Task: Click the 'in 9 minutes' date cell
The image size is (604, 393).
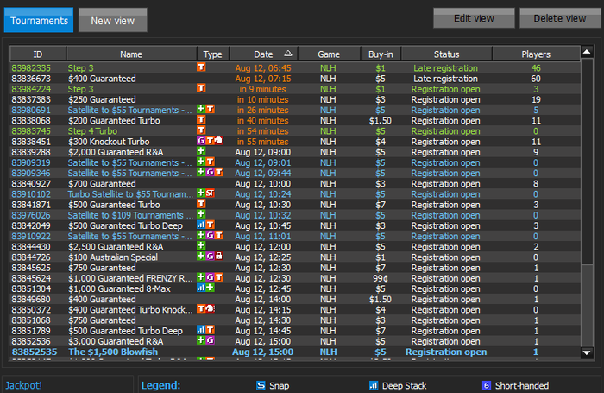Action: click(262, 89)
